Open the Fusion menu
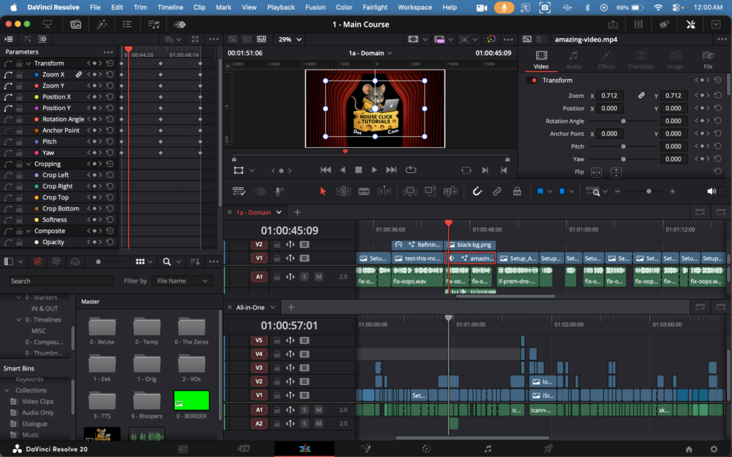Viewport: 732px width, 457px height. click(x=315, y=7)
